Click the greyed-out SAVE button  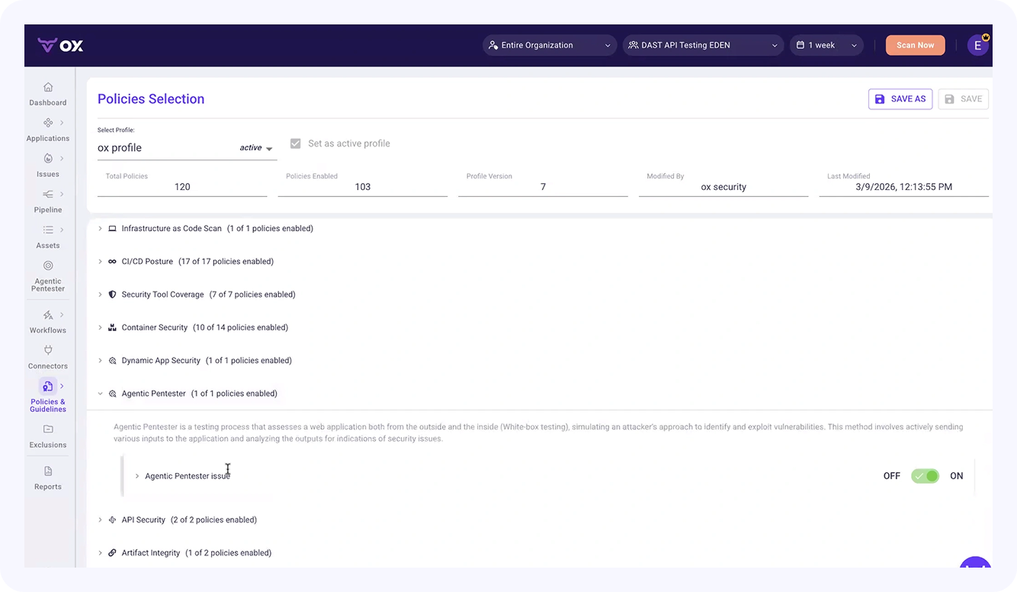[964, 99]
